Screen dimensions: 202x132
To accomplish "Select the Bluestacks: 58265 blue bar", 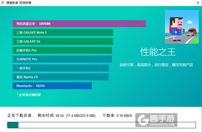I will 52,86.
